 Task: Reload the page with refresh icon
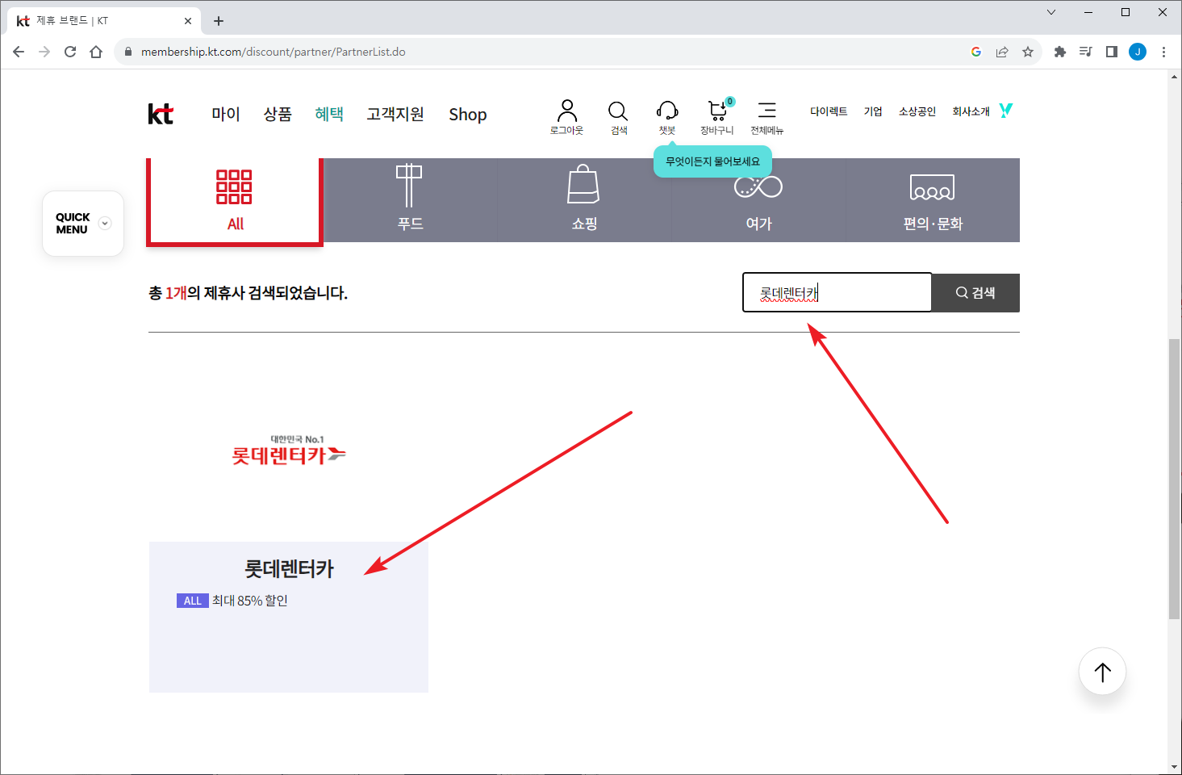pyautogui.click(x=70, y=52)
